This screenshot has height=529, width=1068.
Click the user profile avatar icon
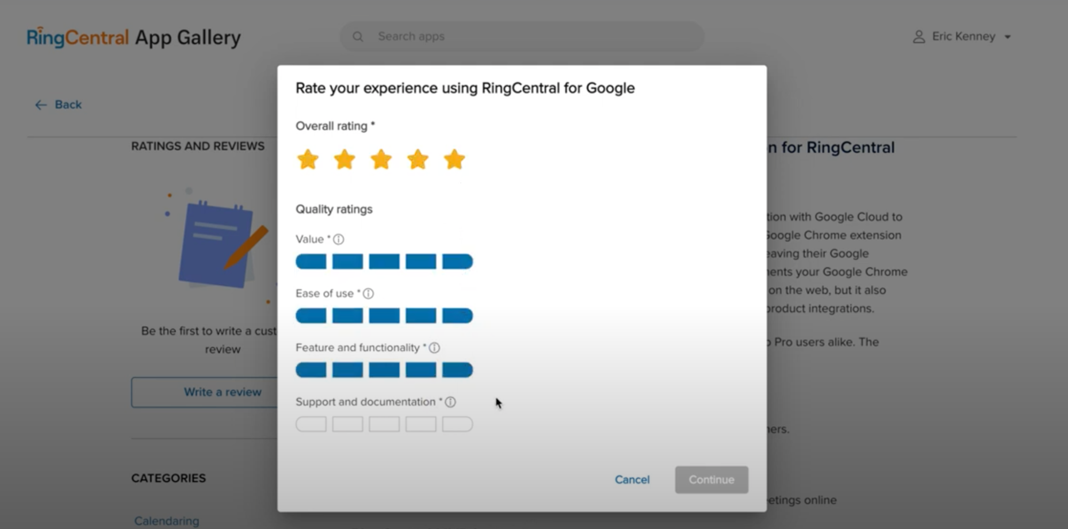pos(918,36)
